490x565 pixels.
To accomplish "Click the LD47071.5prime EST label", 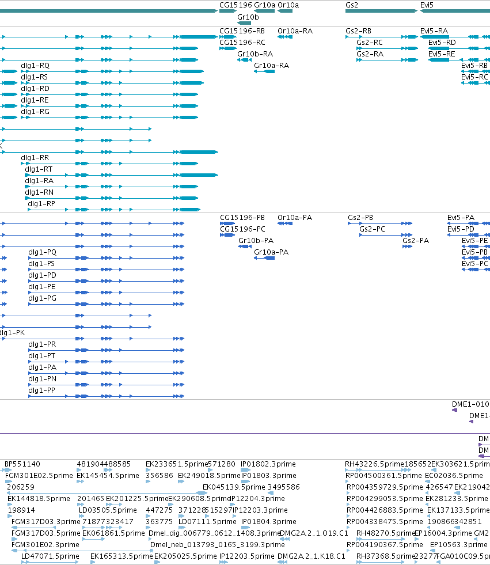I will (50, 556).
